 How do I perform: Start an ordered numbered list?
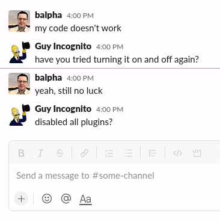(x=109, y=153)
